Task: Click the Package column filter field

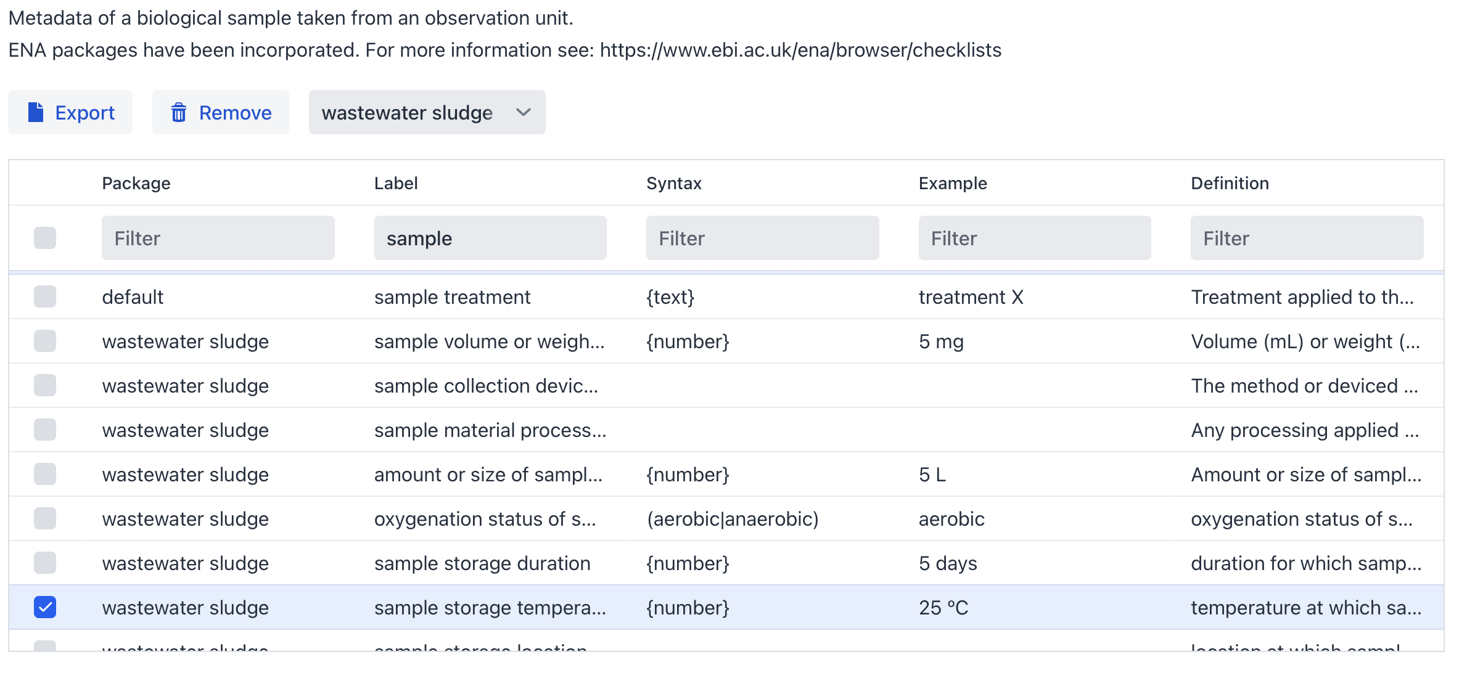Action: pyautogui.click(x=218, y=238)
